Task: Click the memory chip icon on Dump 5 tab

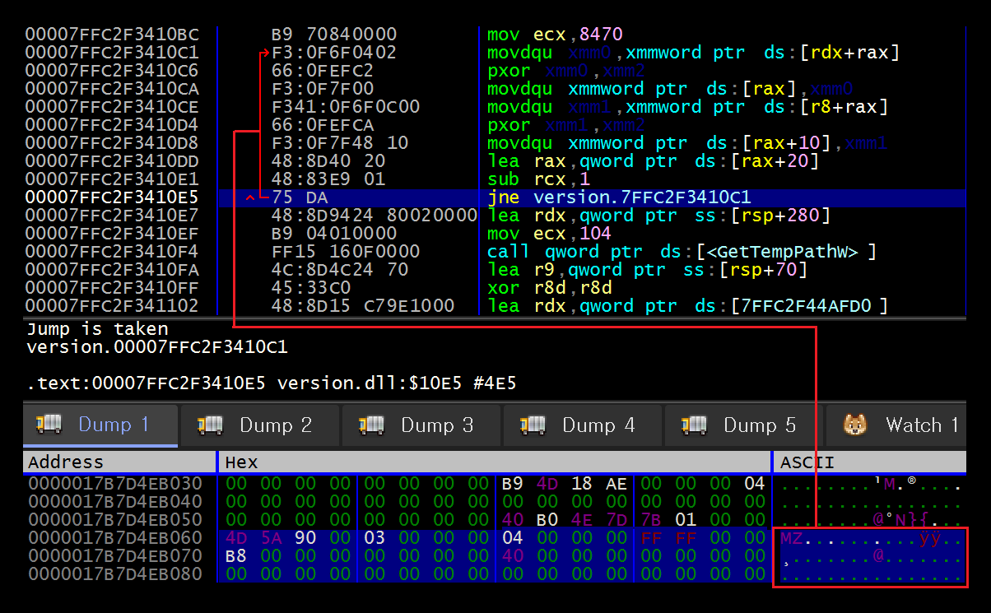Action: point(694,425)
